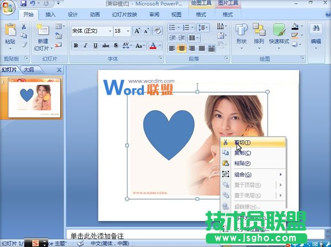Open the 动画 ribbon tab

coord(95,14)
